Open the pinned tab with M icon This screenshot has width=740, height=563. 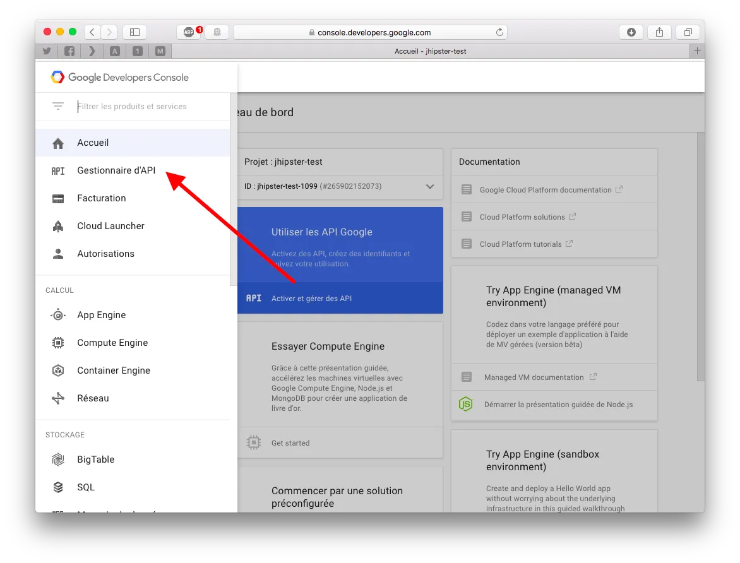pos(160,51)
